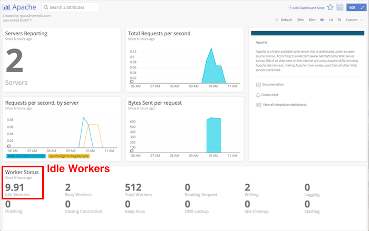This screenshot has height=231, width=369.
Task: Click the large '2' servers count
Action: pos(14,61)
